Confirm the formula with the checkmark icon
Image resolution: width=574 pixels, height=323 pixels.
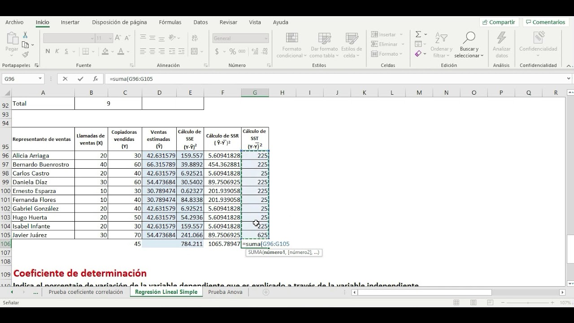[x=80, y=79]
